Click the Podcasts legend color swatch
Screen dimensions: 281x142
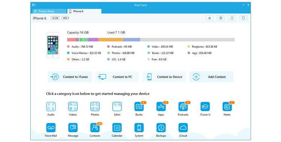108,47
